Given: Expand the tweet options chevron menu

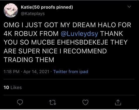Looking at the screenshot, I should point(129,7).
